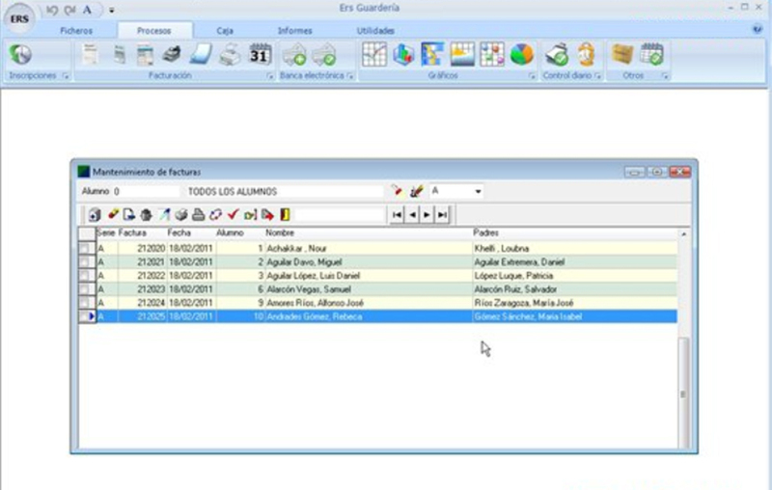Viewport: 772px width, 490px height.
Task: Open the calendar 31 icon
Action: pyautogui.click(x=260, y=54)
